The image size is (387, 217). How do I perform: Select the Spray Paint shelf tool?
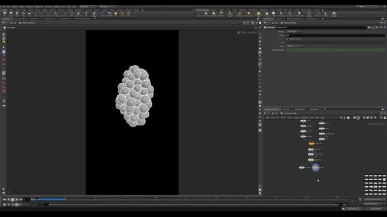[x=79, y=14]
